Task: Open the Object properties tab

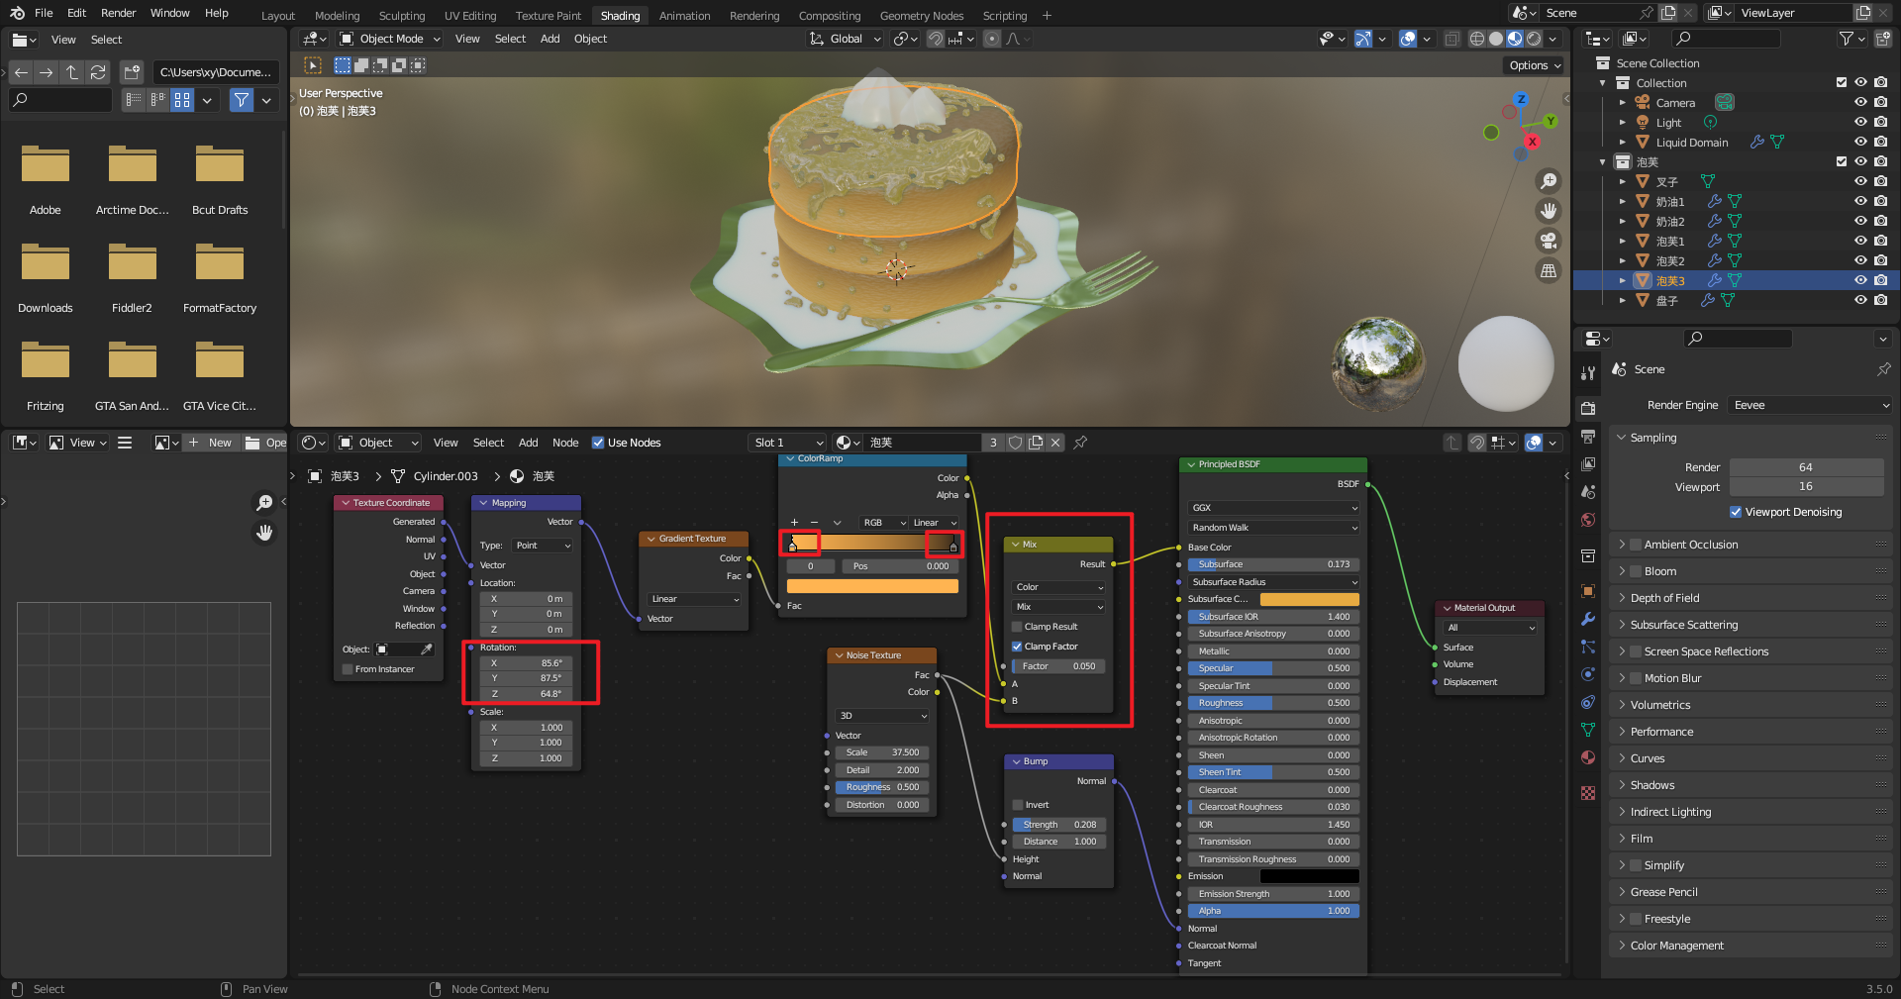Action: (1588, 591)
